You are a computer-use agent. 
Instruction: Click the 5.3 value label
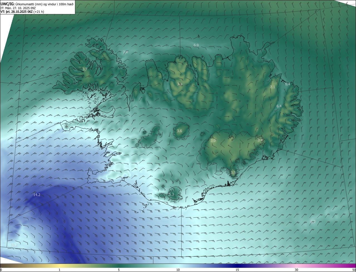click(x=171, y=194)
